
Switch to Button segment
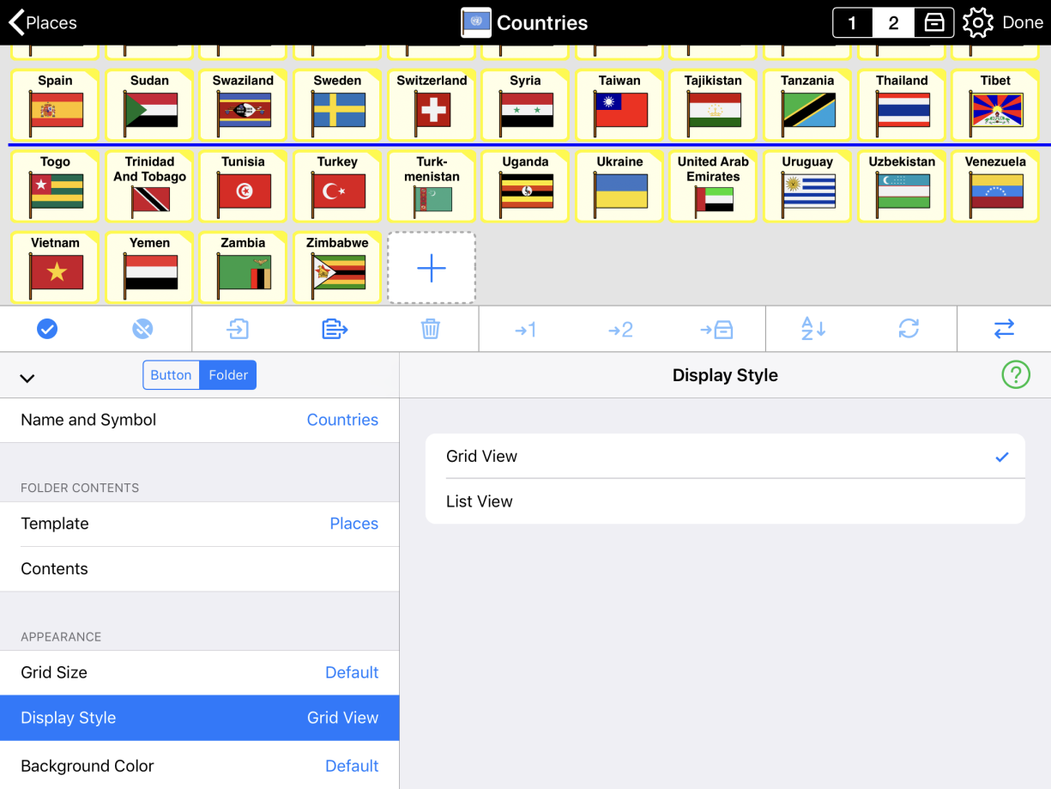coord(171,375)
